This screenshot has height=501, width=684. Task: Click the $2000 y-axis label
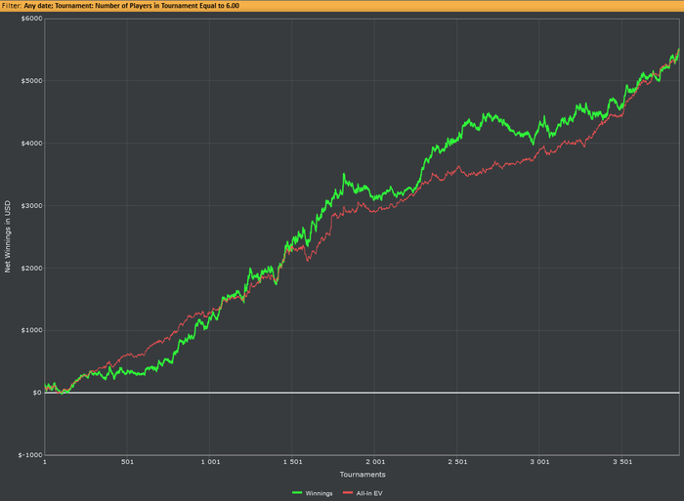(31, 268)
